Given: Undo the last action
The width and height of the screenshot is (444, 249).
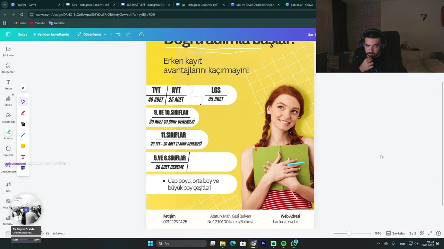Looking at the screenshot, I should pyautogui.click(x=118, y=34).
